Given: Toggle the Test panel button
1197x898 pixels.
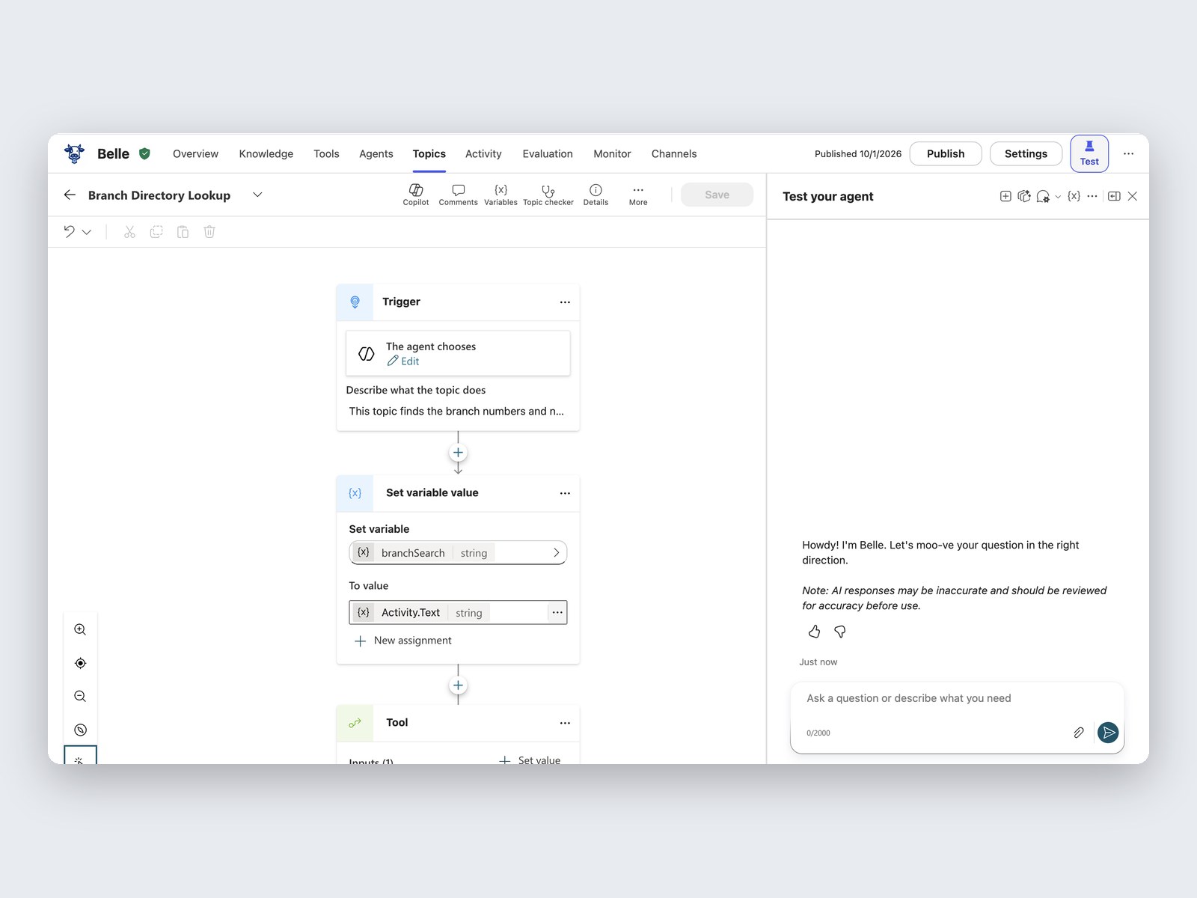Looking at the screenshot, I should [x=1089, y=153].
